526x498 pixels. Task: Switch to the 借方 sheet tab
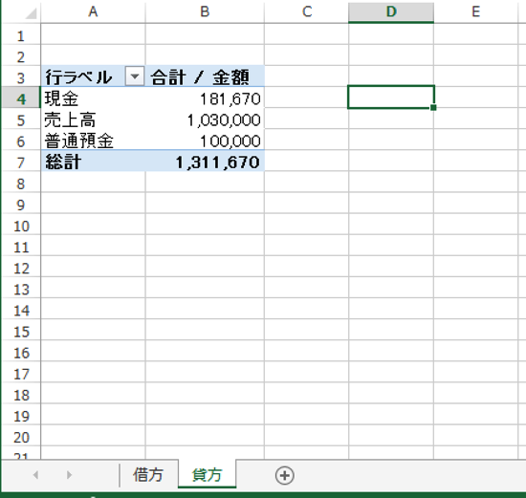tap(148, 475)
